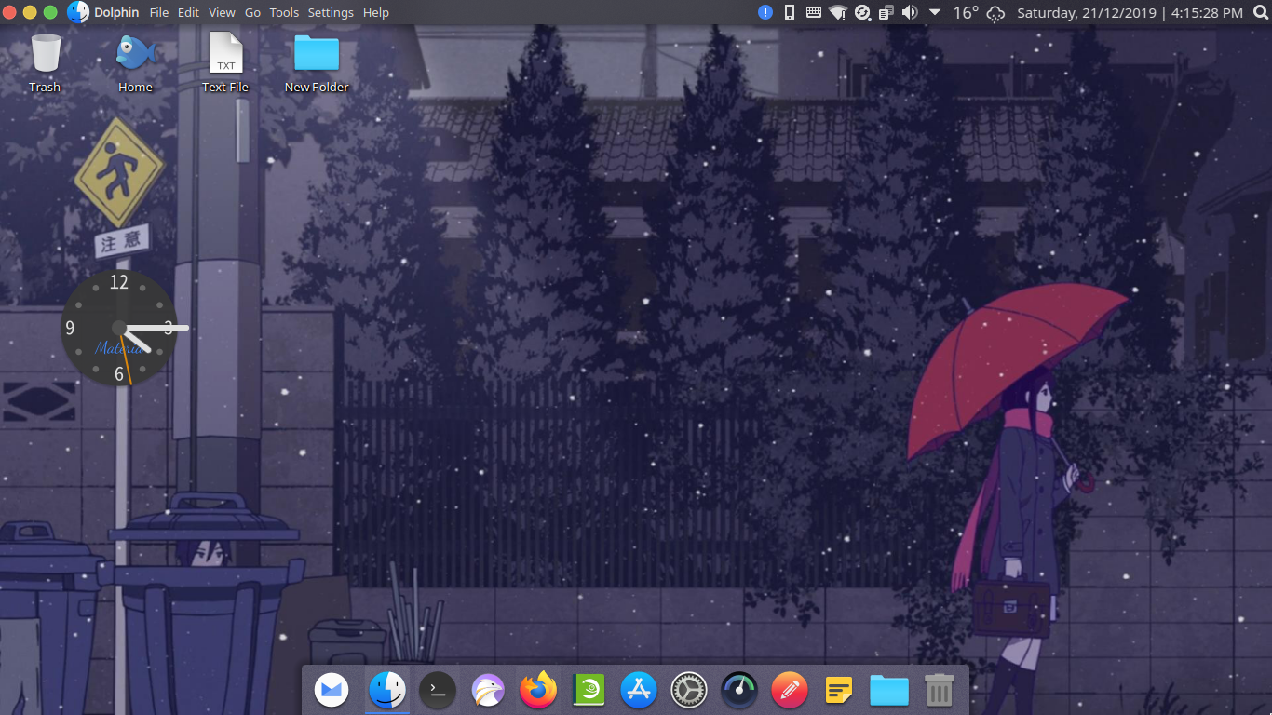Open the software updates tray icon
The width and height of the screenshot is (1272, 715).
pos(862,12)
